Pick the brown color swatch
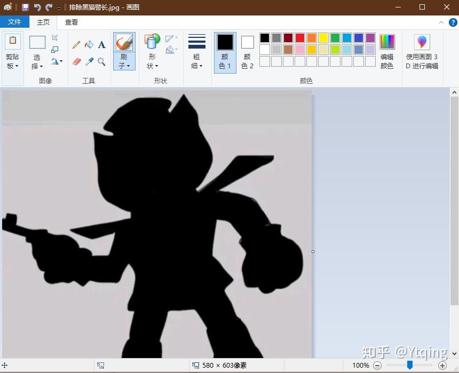This screenshot has width=459, height=373. coord(288,50)
